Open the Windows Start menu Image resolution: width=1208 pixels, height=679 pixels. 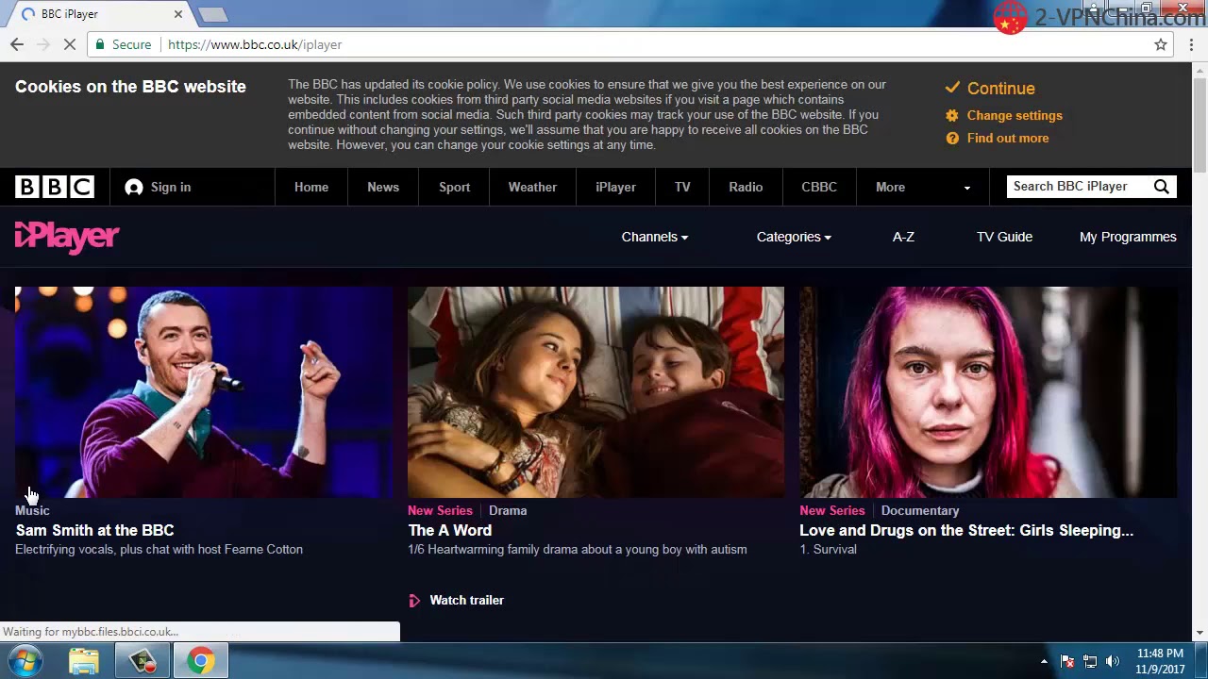(25, 661)
